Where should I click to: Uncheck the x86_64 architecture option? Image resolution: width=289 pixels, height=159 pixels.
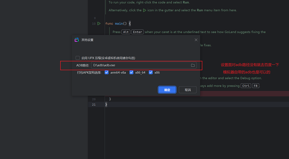(131, 72)
